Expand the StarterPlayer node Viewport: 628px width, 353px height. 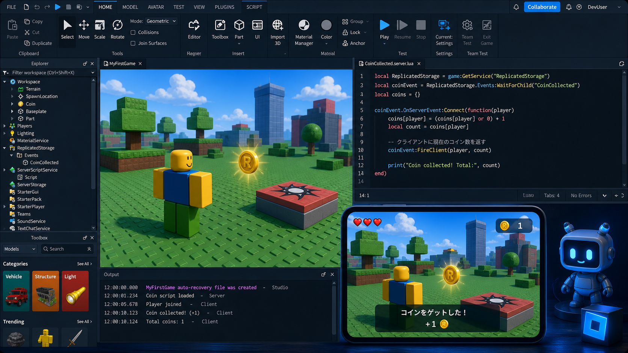[5, 207]
